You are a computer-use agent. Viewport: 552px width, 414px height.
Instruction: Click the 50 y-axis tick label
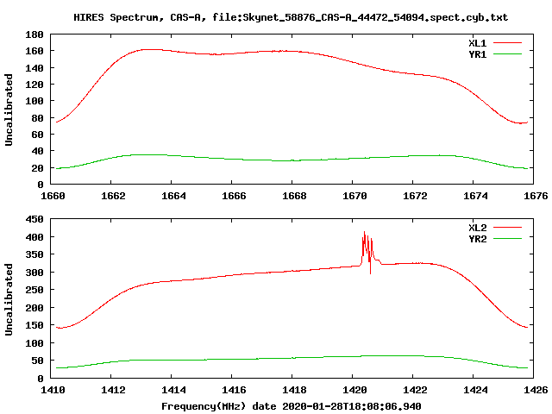(37, 361)
